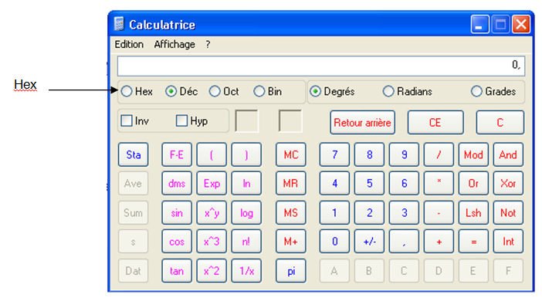Click digit 8 key
Screen dimensions: 542x308
point(369,154)
